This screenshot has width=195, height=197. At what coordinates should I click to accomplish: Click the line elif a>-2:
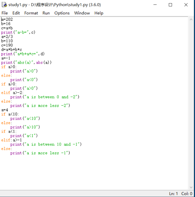[12, 93]
